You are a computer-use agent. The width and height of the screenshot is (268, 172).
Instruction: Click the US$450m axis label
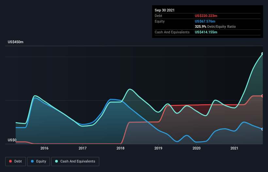click(16, 42)
